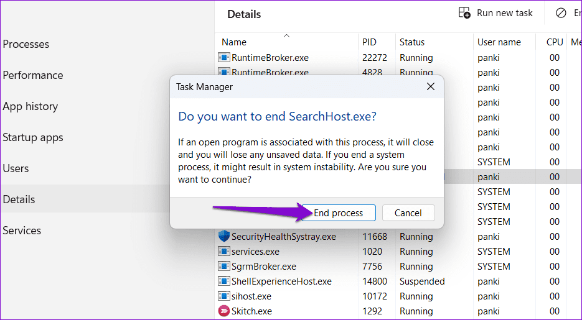
Task: Go to Startup apps section
Action: pyautogui.click(x=33, y=137)
